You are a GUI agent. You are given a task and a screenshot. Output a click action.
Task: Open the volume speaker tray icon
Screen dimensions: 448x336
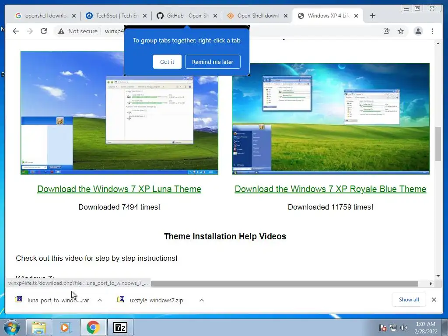tap(403, 328)
